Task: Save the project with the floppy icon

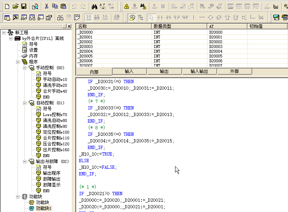Action: point(24,7)
